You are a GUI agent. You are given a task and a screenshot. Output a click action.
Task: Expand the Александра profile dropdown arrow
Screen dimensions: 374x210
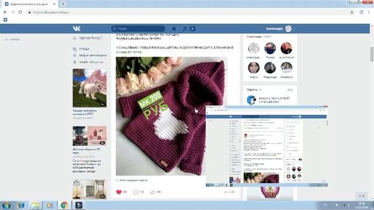tap(295, 29)
